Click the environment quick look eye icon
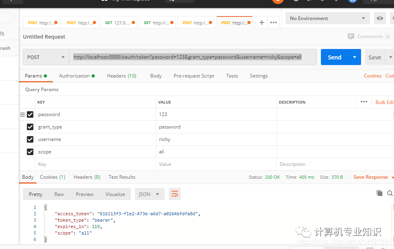This screenshot has height=249, width=394. tap(380, 18)
